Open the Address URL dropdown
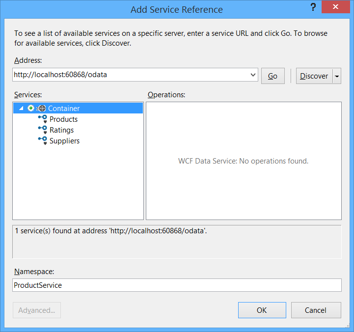The width and height of the screenshot is (354, 332). click(253, 75)
